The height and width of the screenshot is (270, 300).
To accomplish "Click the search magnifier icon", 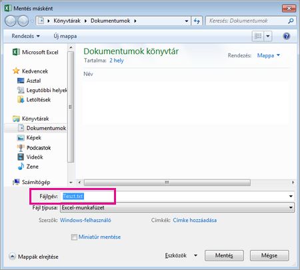I will point(291,21).
